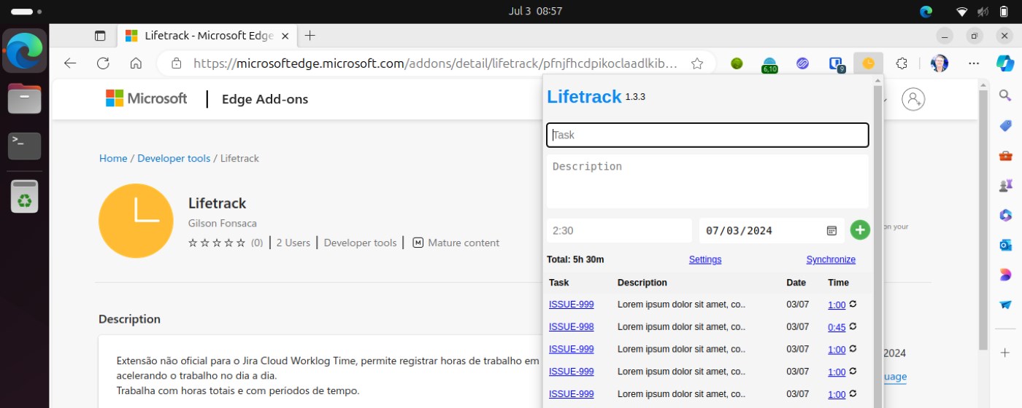Open the Edge profile avatar

(940, 63)
